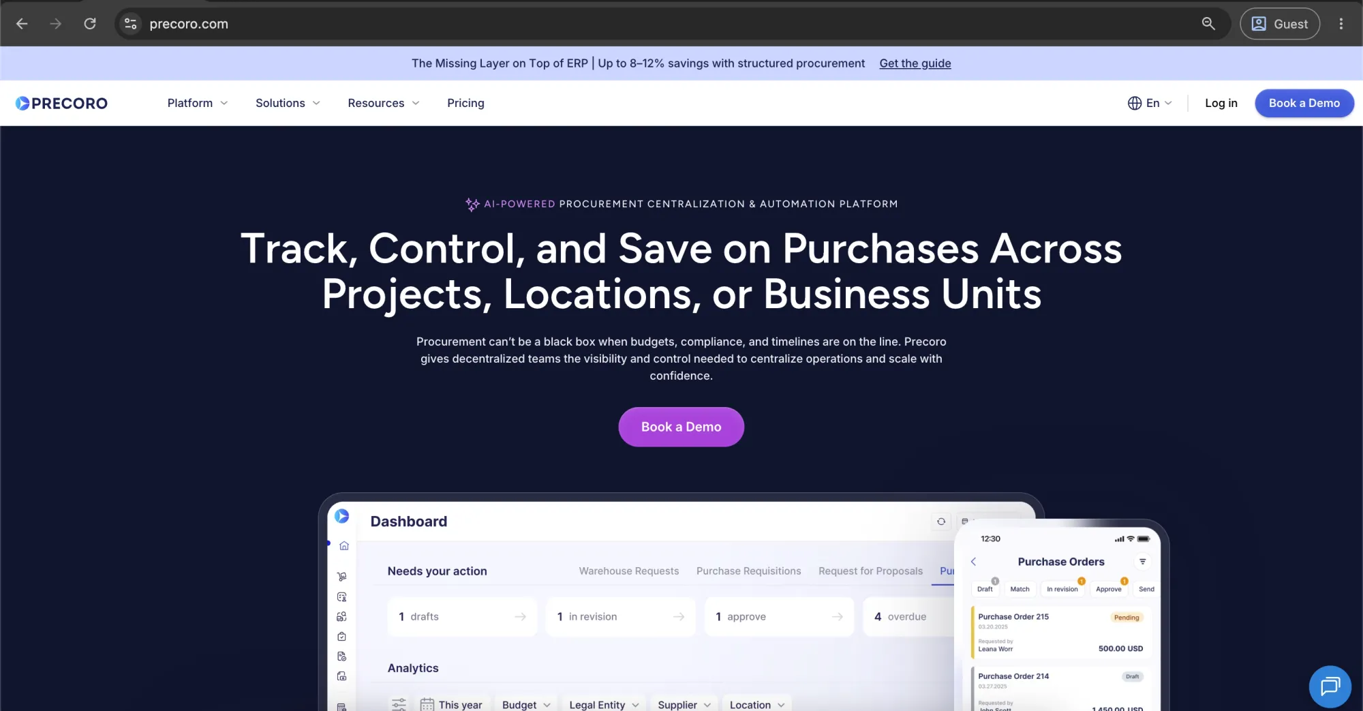The image size is (1363, 711).
Task: Expand the Legal Entity filter dropdown
Action: [604, 705]
